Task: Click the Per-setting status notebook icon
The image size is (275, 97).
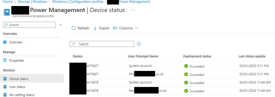Action: point(5,95)
